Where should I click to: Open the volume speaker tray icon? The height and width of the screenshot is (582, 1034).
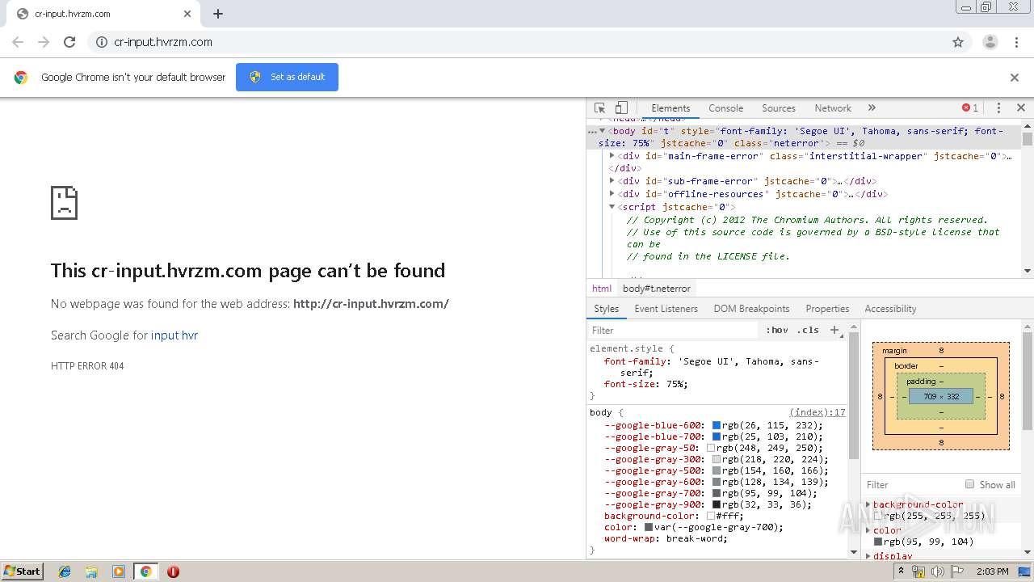click(938, 571)
